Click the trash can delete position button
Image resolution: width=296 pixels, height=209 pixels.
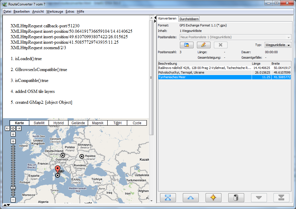pyautogui.click(x=236, y=198)
